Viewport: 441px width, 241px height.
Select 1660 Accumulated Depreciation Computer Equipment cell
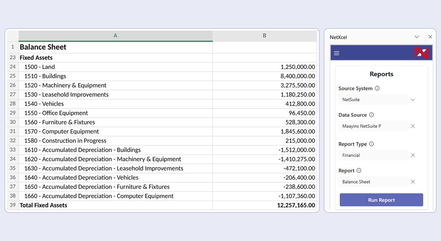pos(116,196)
